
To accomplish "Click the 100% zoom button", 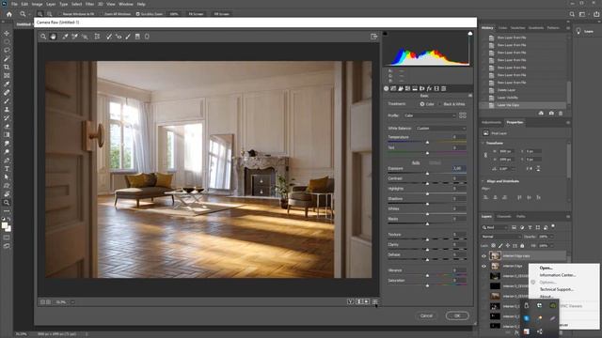I will (x=174, y=14).
